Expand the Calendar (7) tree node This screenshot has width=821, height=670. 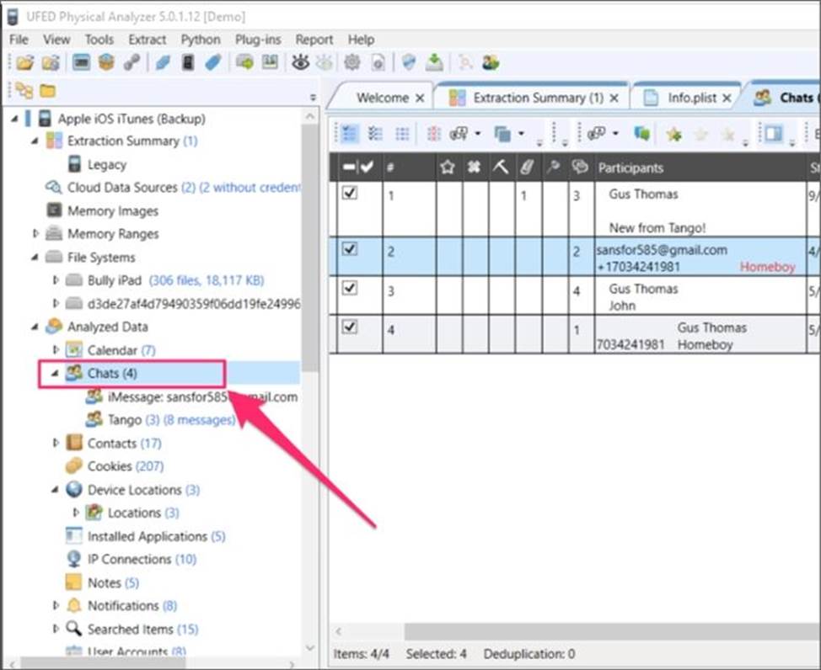(x=57, y=349)
